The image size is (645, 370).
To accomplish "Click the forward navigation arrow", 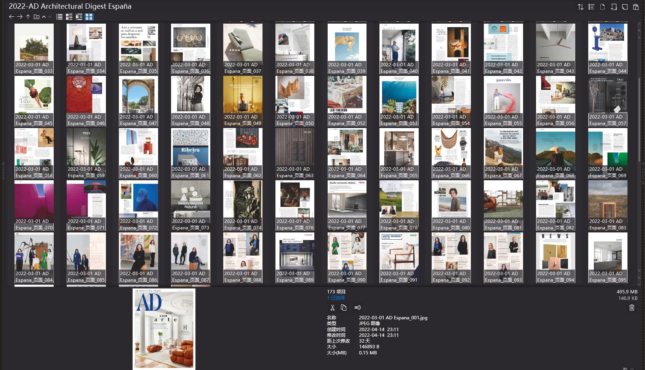I will (19, 16).
